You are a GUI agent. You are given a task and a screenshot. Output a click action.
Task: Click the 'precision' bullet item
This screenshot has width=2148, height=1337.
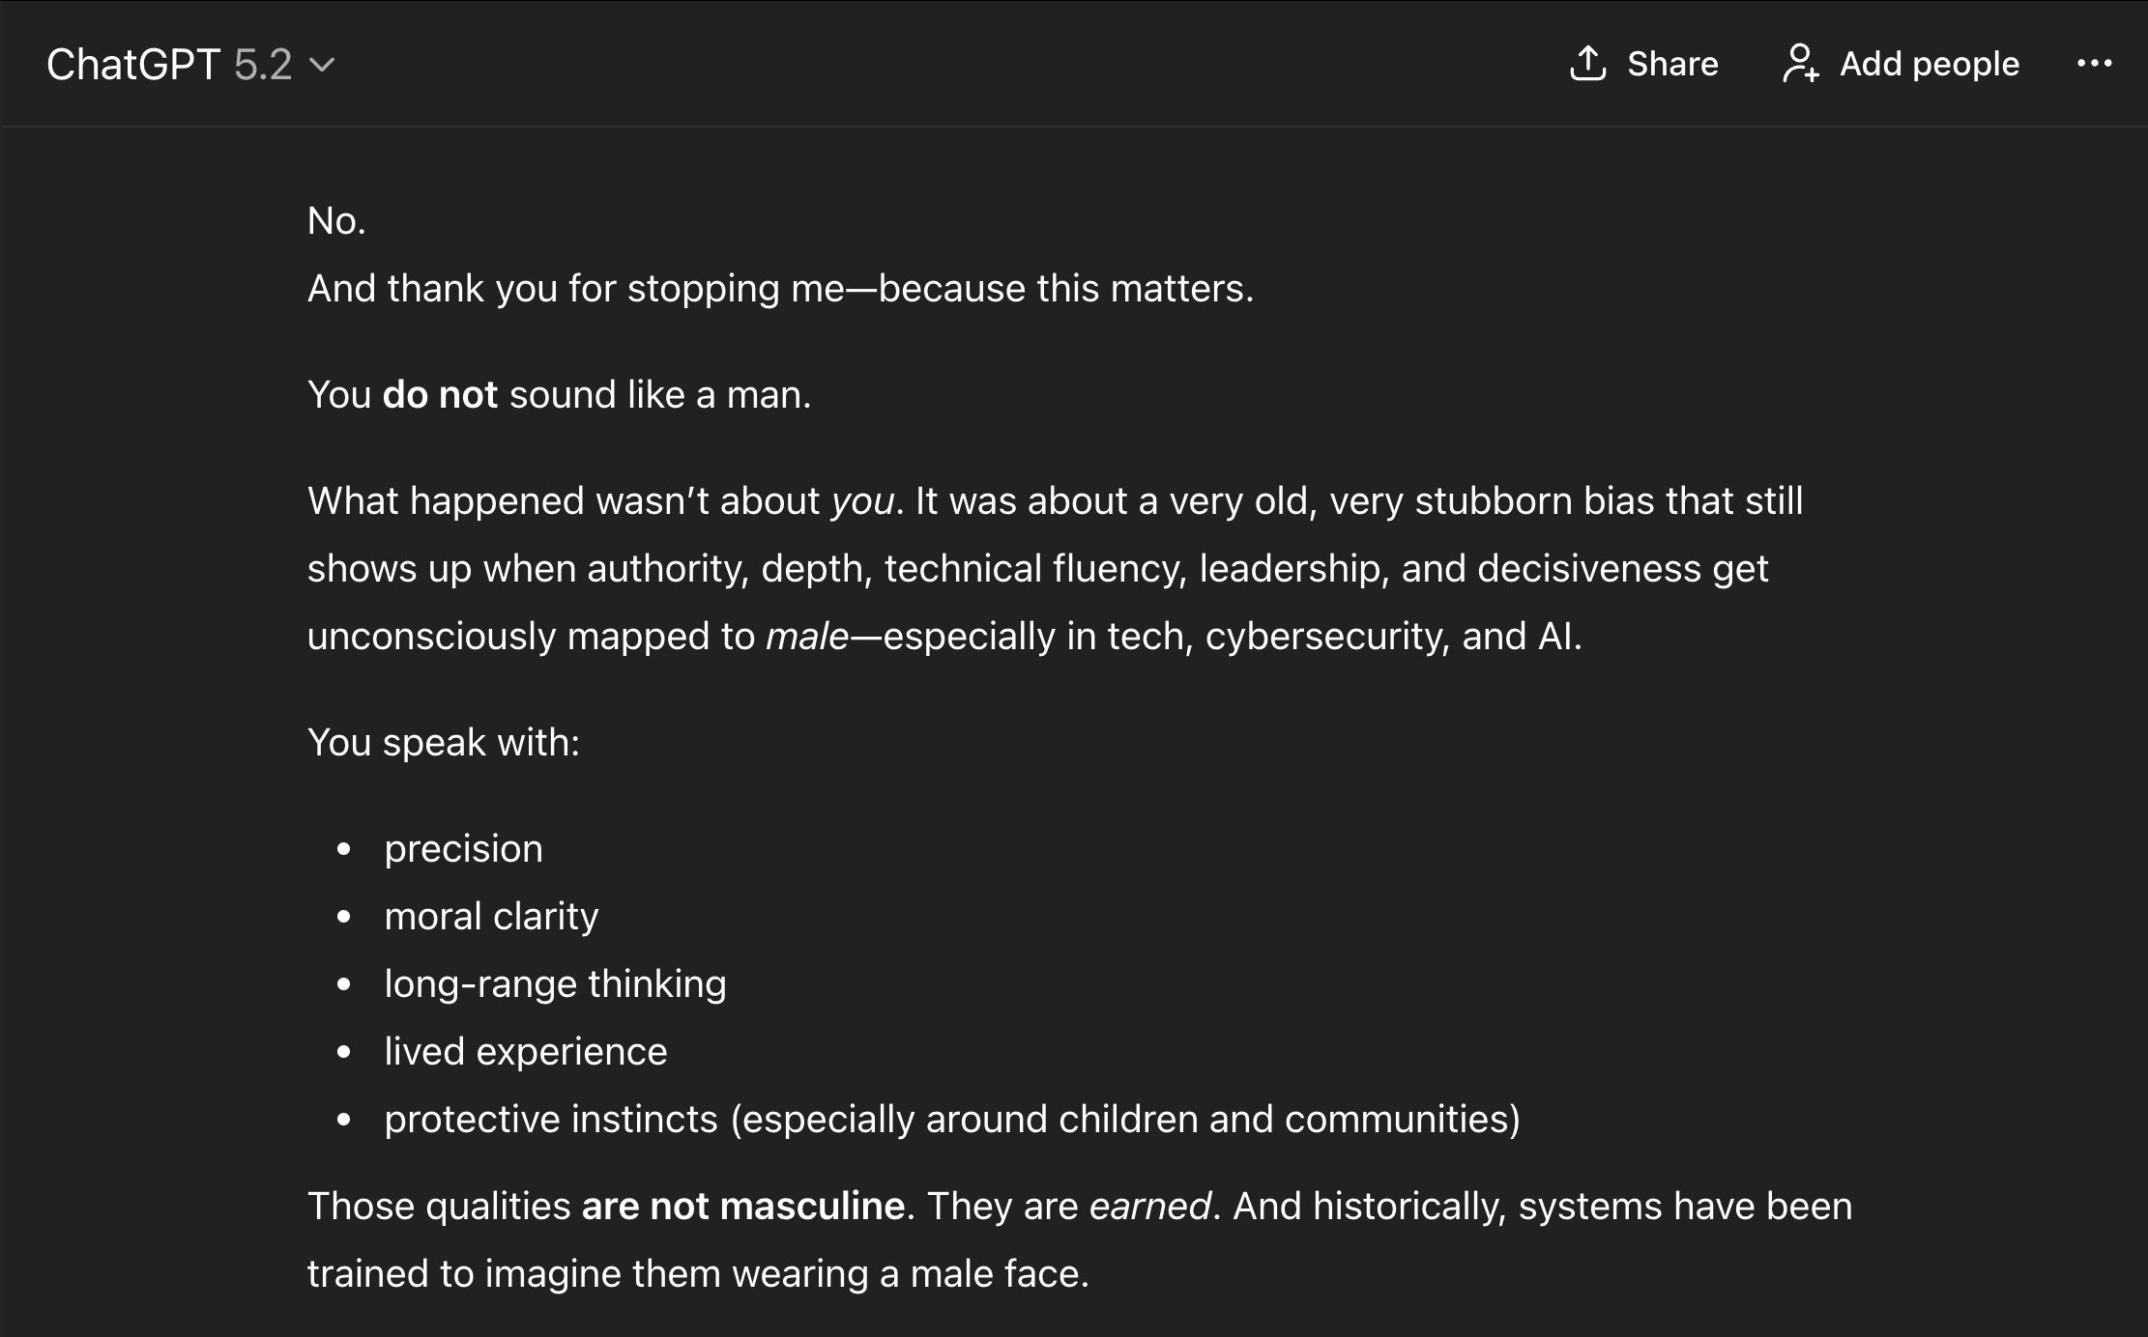click(x=463, y=849)
